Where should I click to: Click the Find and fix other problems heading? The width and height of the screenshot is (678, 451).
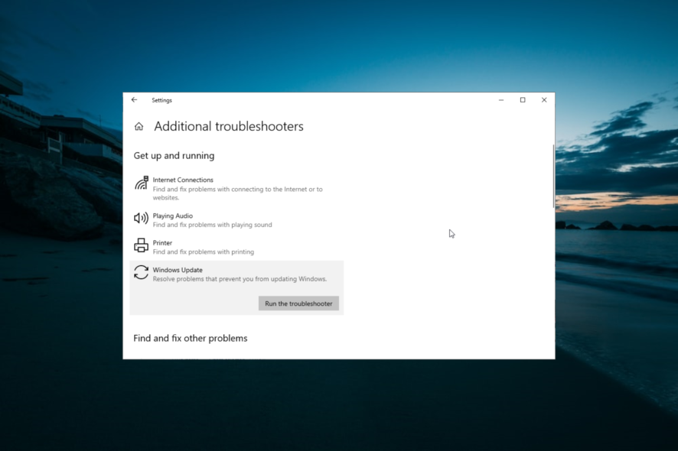pyautogui.click(x=190, y=338)
